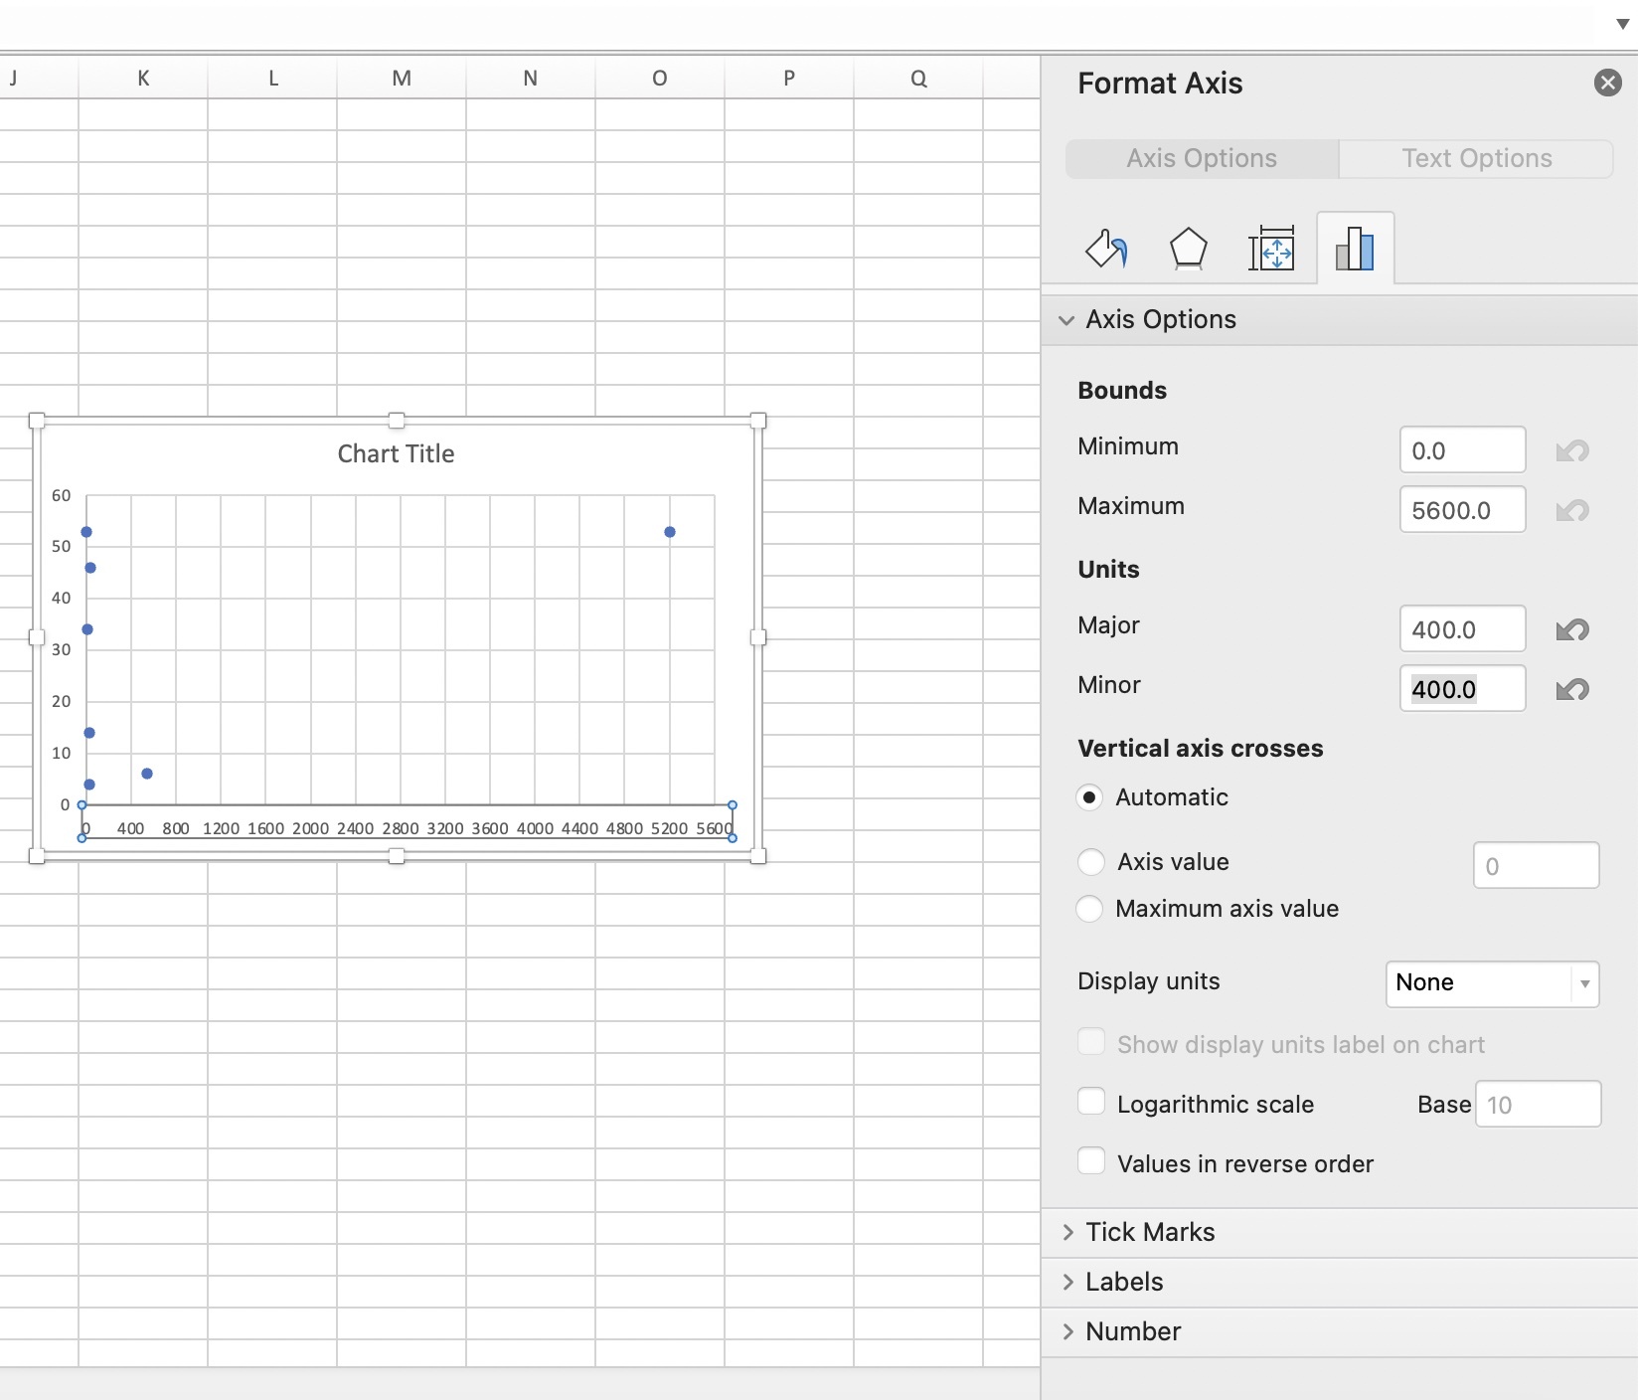Expand the Labels section
Image resolution: width=1638 pixels, height=1400 pixels.
pos(1123,1282)
